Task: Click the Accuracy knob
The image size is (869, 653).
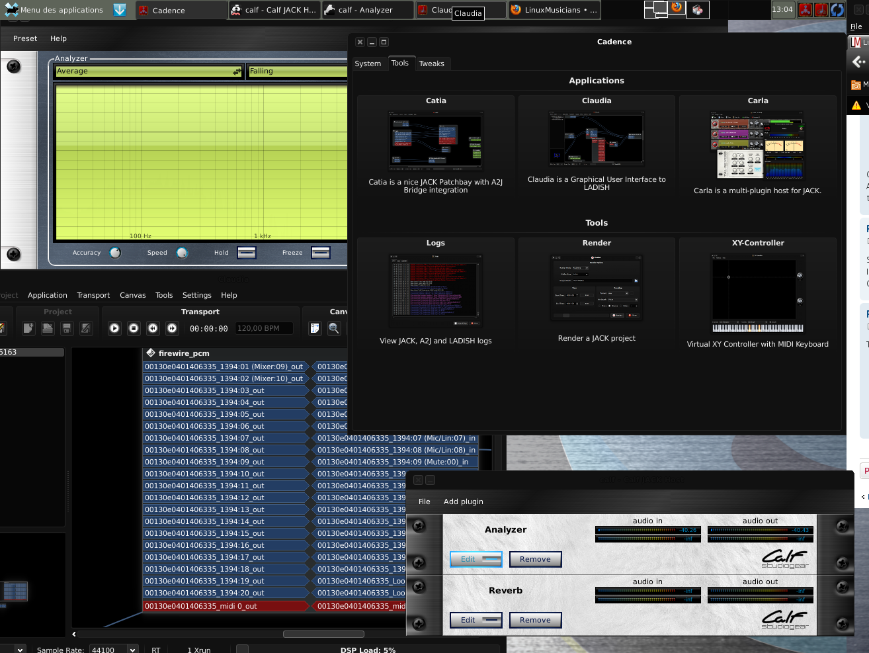Action: (115, 253)
